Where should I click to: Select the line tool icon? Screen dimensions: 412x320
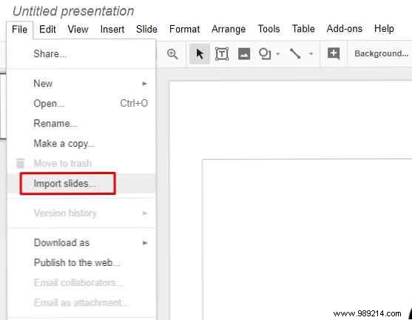[295, 53]
